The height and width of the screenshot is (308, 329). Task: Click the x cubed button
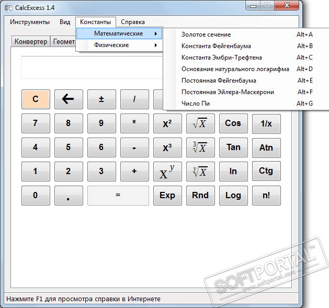tap(167, 147)
